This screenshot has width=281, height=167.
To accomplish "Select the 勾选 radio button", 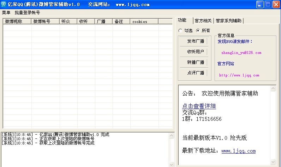I will [181, 31].
